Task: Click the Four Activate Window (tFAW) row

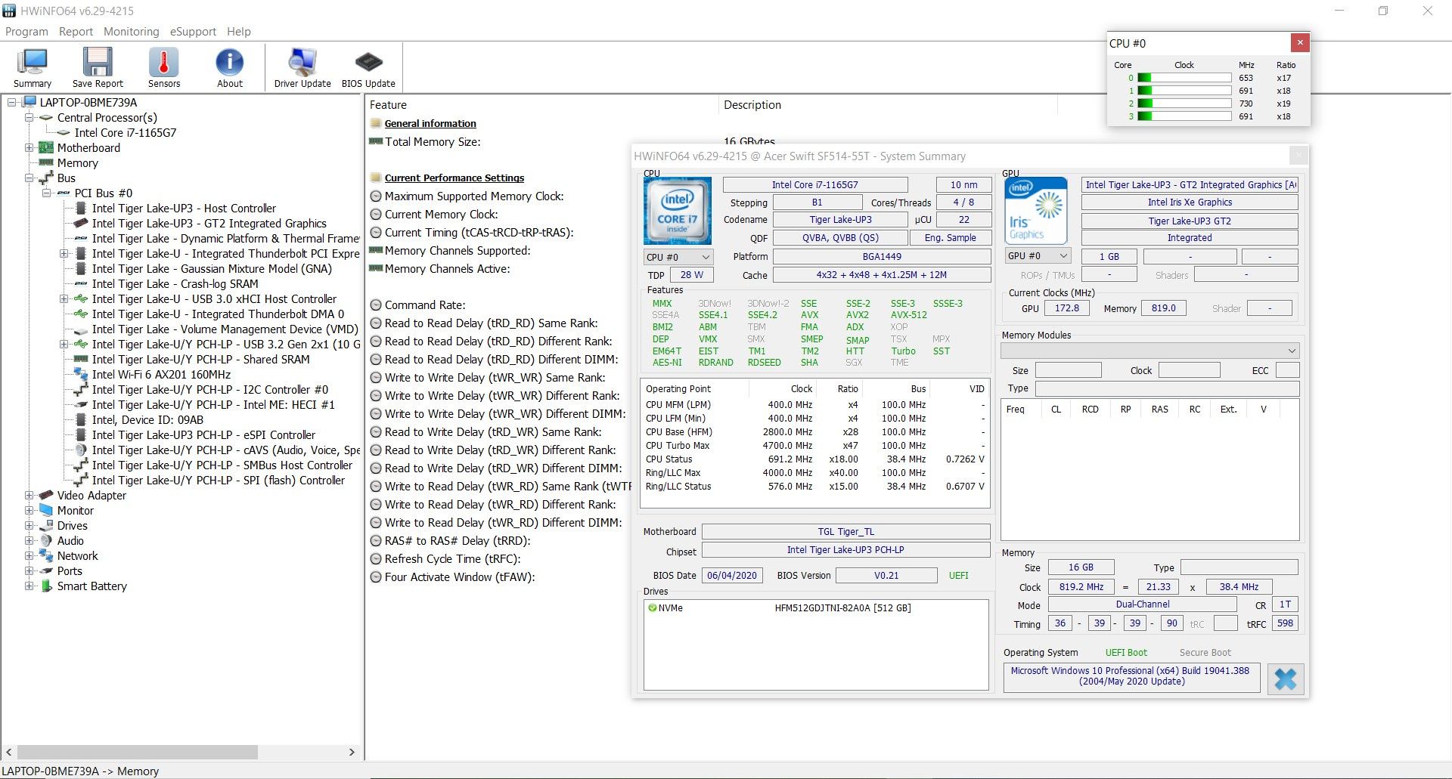Action: point(459,577)
